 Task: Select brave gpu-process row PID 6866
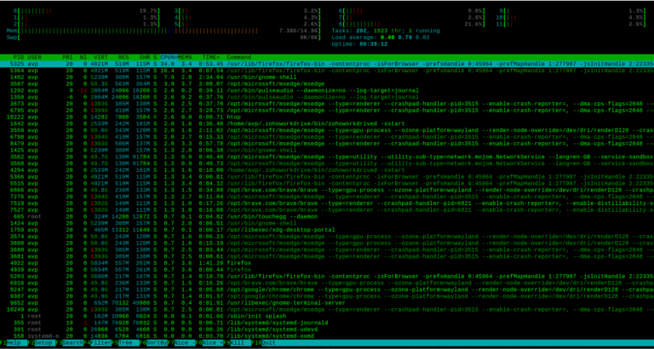327,190
